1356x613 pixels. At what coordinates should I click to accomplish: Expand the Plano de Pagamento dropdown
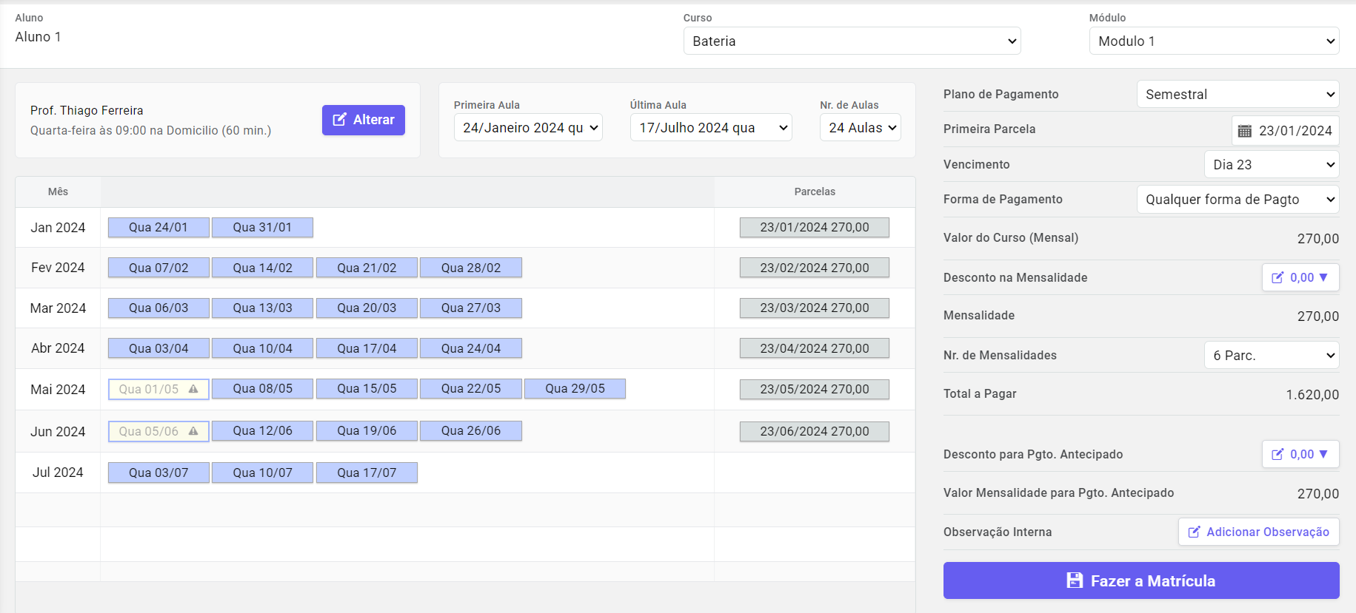(x=1237, y=95)
